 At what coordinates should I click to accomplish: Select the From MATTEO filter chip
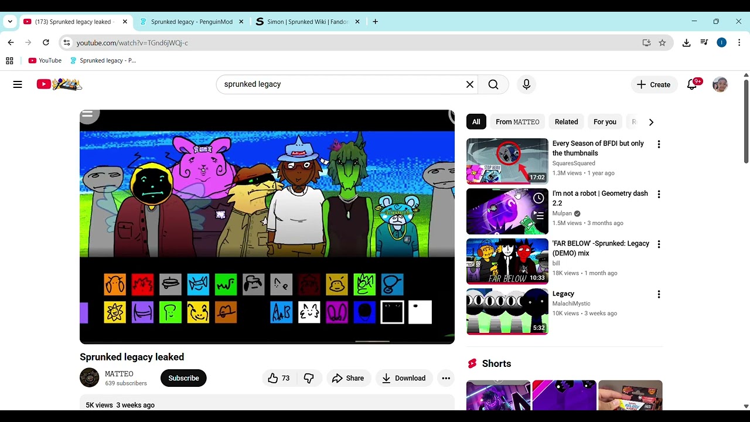coord(517,122)
